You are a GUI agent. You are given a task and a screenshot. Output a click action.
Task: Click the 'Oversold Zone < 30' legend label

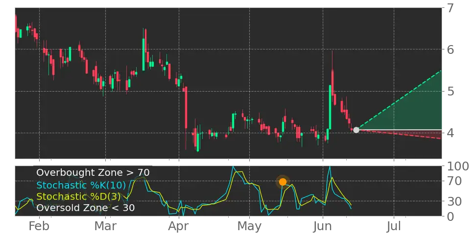[86, 208]
